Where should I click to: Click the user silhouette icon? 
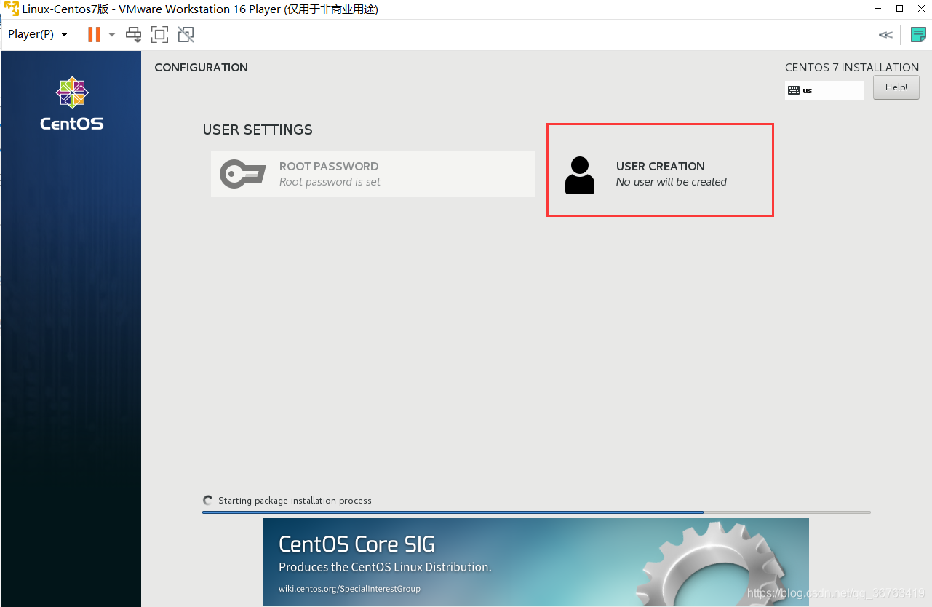pyautogui.click(x=580, y=175)
